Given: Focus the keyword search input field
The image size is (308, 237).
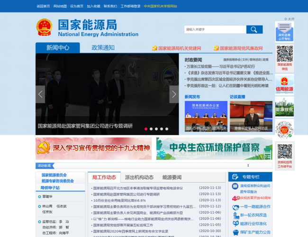Looking at the screenshot, I should 215,29.
